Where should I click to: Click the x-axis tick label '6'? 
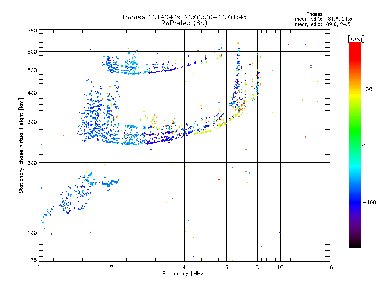coord(226,267)
